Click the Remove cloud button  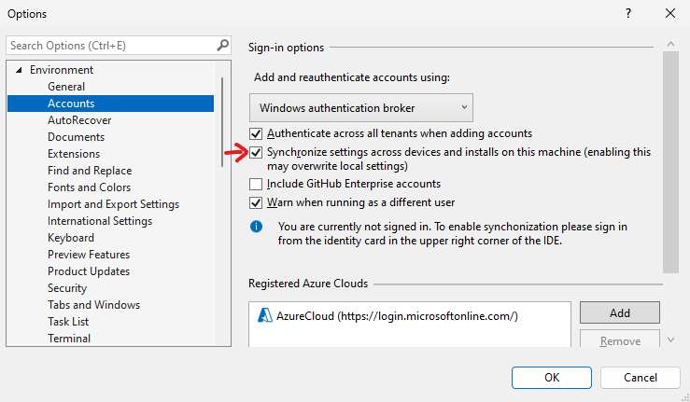tap(620, 340)
